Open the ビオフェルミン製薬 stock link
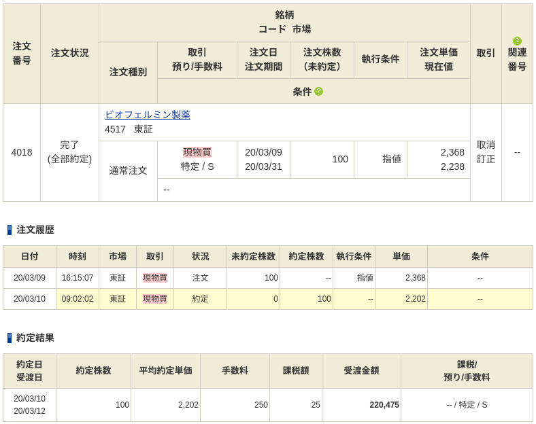Screen dimensions: 536x424 (x=148, y=115)
